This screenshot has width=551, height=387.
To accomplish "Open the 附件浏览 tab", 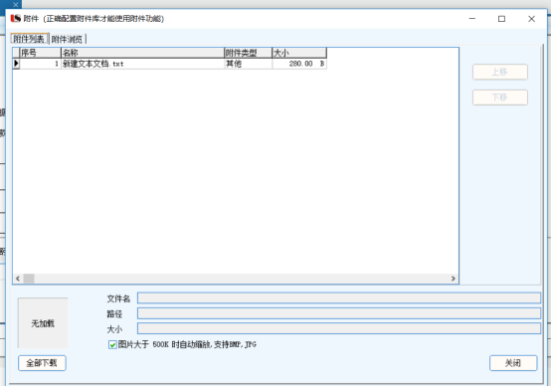I will click(x=67, y=39).
